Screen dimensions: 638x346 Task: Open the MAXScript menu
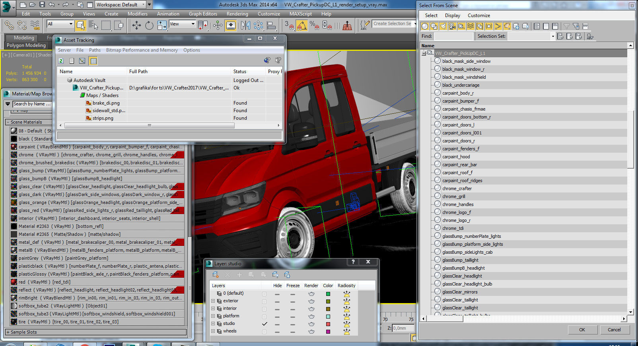click(301, 14)
